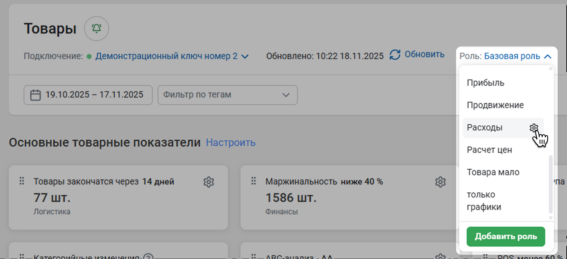Viewport: 567px width, 259px height.
Task: Click the Настроить link next to indicators heading
Action: click(231, 143)
